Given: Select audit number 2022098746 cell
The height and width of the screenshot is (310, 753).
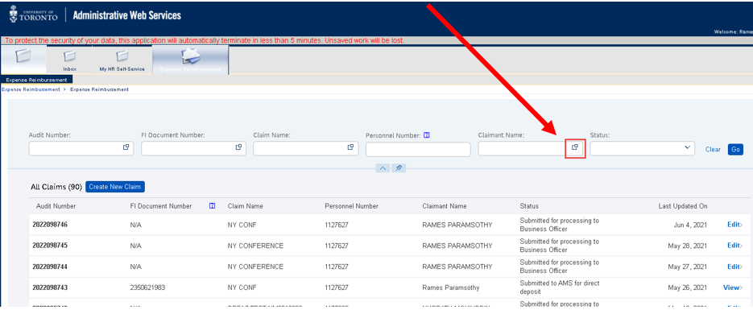Looking at the screenshot, I should [x=50, y=225].
